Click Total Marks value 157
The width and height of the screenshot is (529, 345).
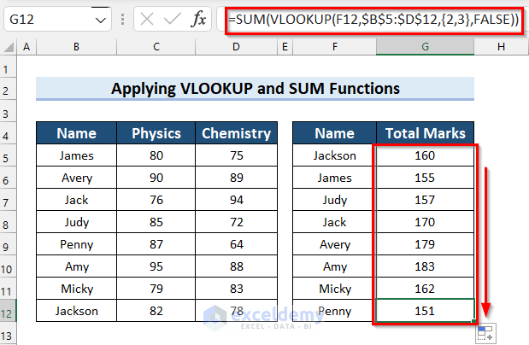pos(425,200)
